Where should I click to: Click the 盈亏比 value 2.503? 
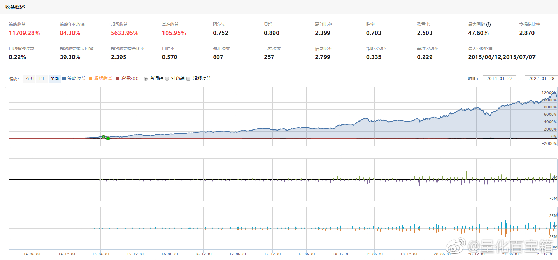(425, 33)
